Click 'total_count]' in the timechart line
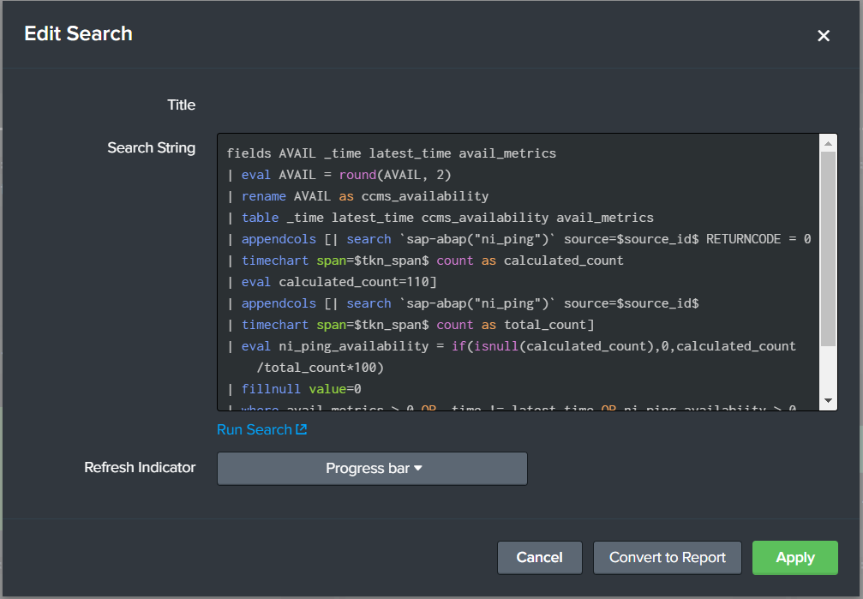863x599 pixels. pyautogui.click(x=548, y=325)
